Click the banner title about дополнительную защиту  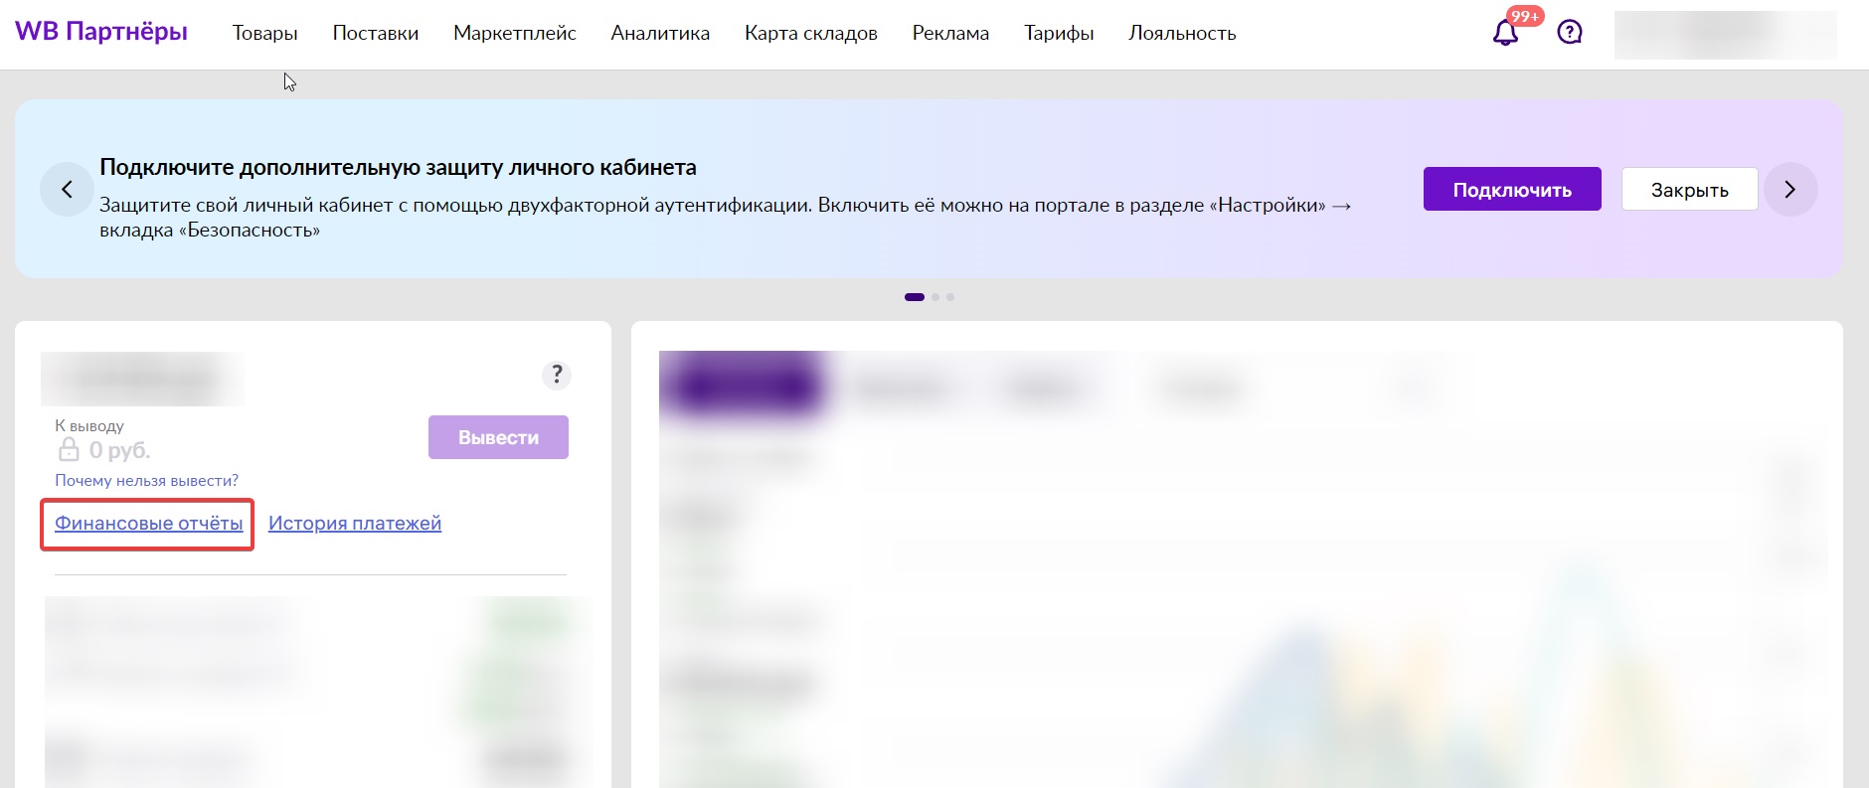[398, 167]
